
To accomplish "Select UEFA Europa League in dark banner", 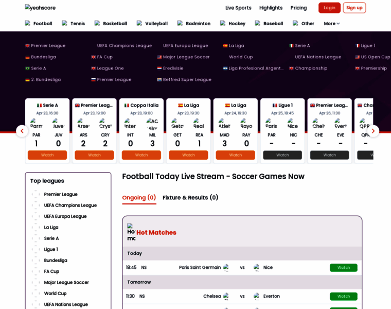I will (x=185, y=45).
